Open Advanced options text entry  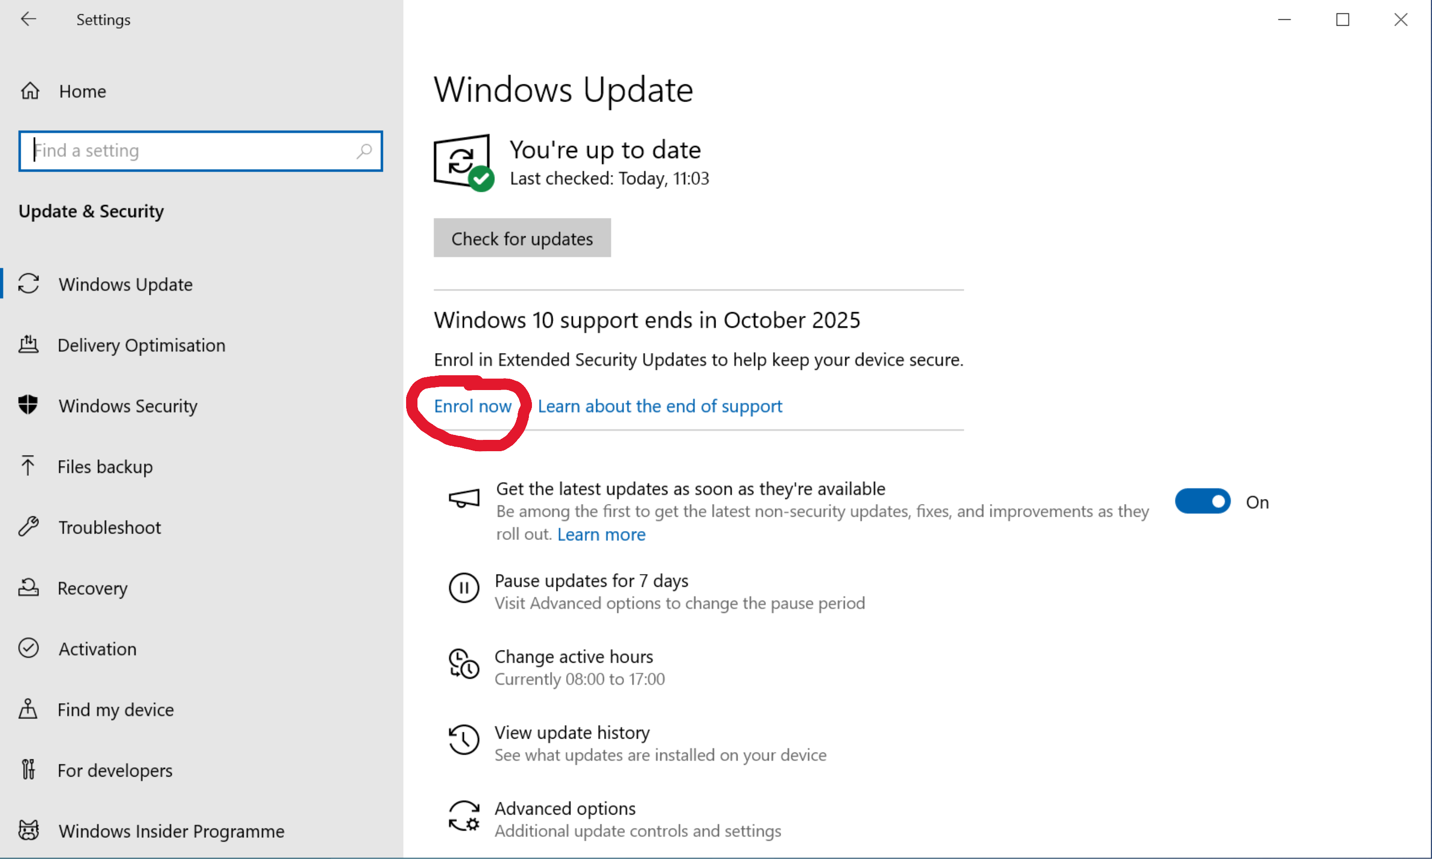(565, 808)
